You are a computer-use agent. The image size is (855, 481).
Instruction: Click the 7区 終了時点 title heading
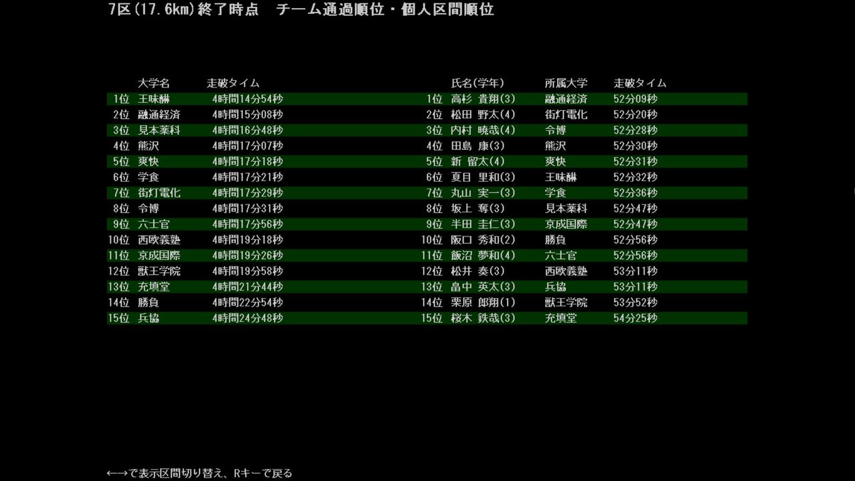point(301,9)
